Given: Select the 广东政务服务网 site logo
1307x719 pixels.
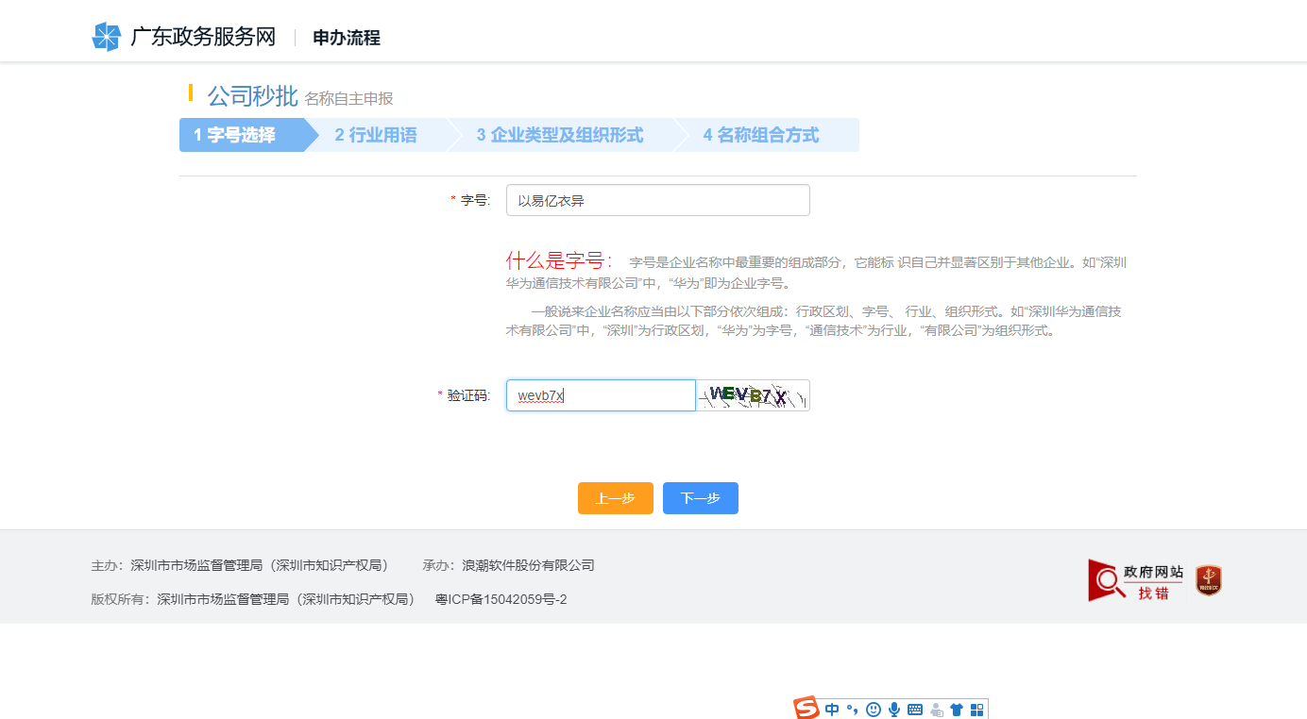Looking at the screenshot, I should tap(184, 36).
